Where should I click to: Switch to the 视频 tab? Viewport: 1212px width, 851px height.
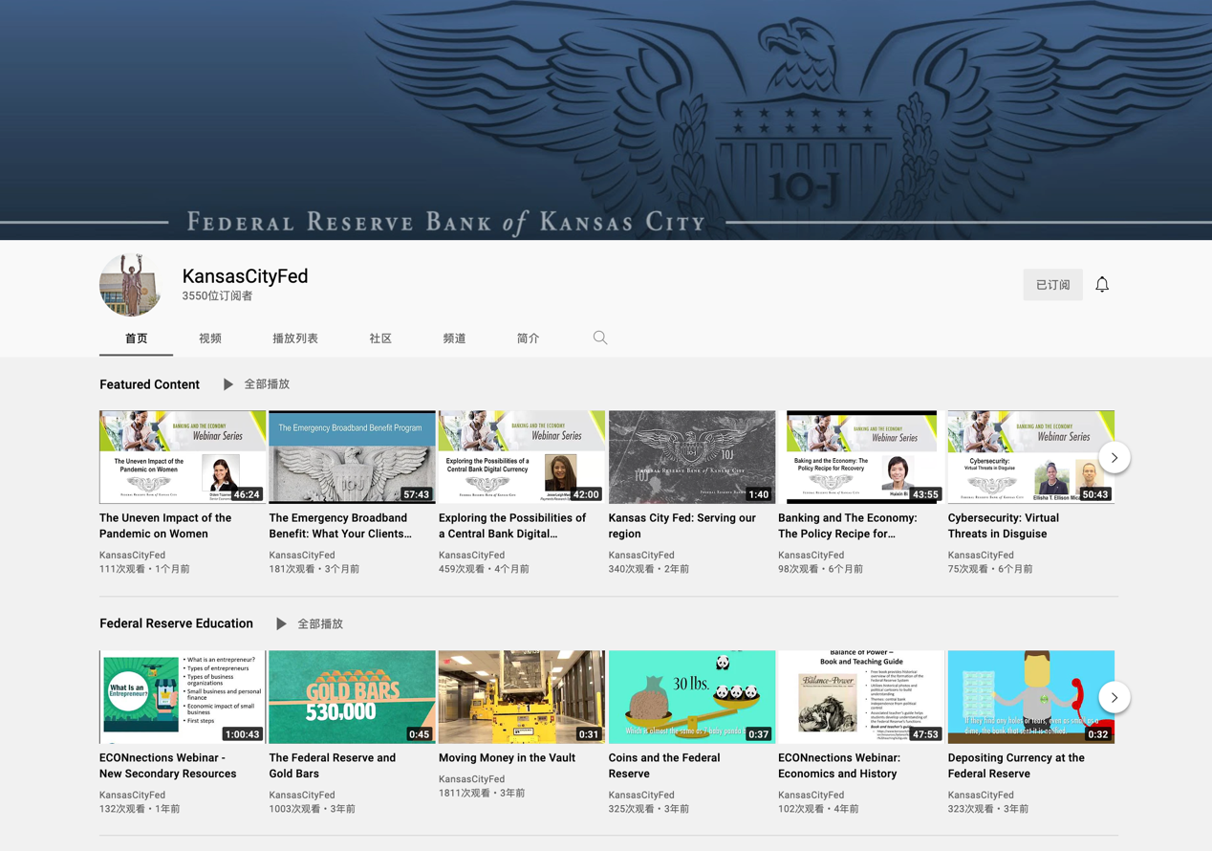[210, 338]
